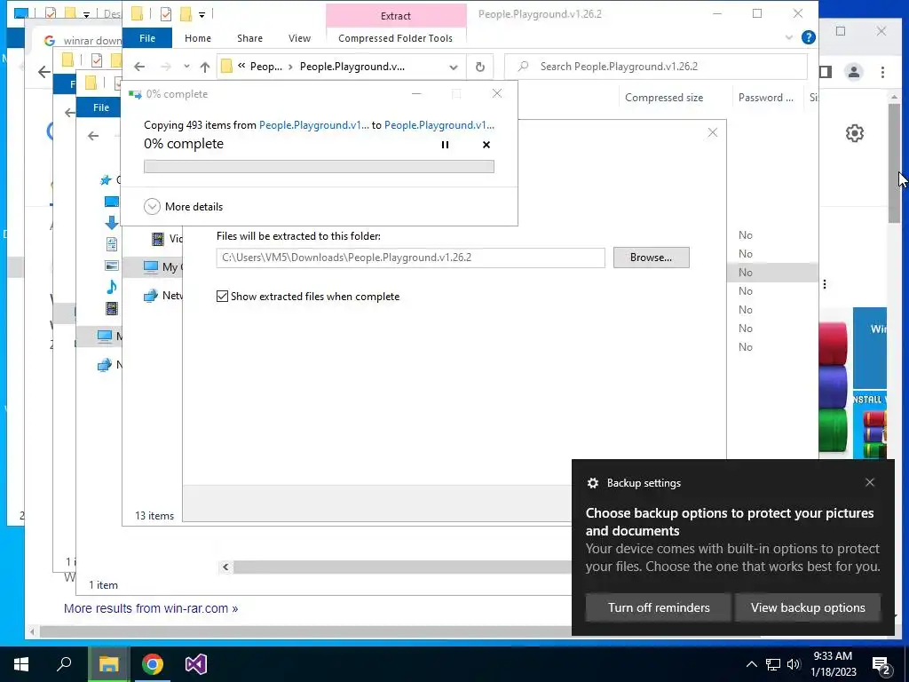Viewport: 909px width, 682px height.
Task: Show hidden system tray icons
Action: click(751, 664)
